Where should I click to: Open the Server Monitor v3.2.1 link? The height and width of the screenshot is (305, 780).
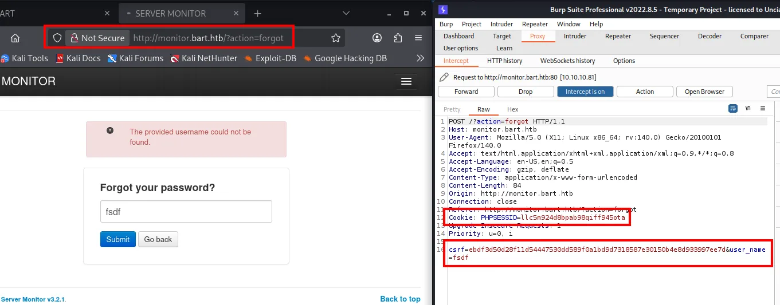click(33, 299)
